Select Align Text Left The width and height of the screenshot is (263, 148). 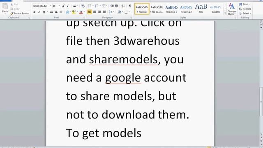coord(90,12)
